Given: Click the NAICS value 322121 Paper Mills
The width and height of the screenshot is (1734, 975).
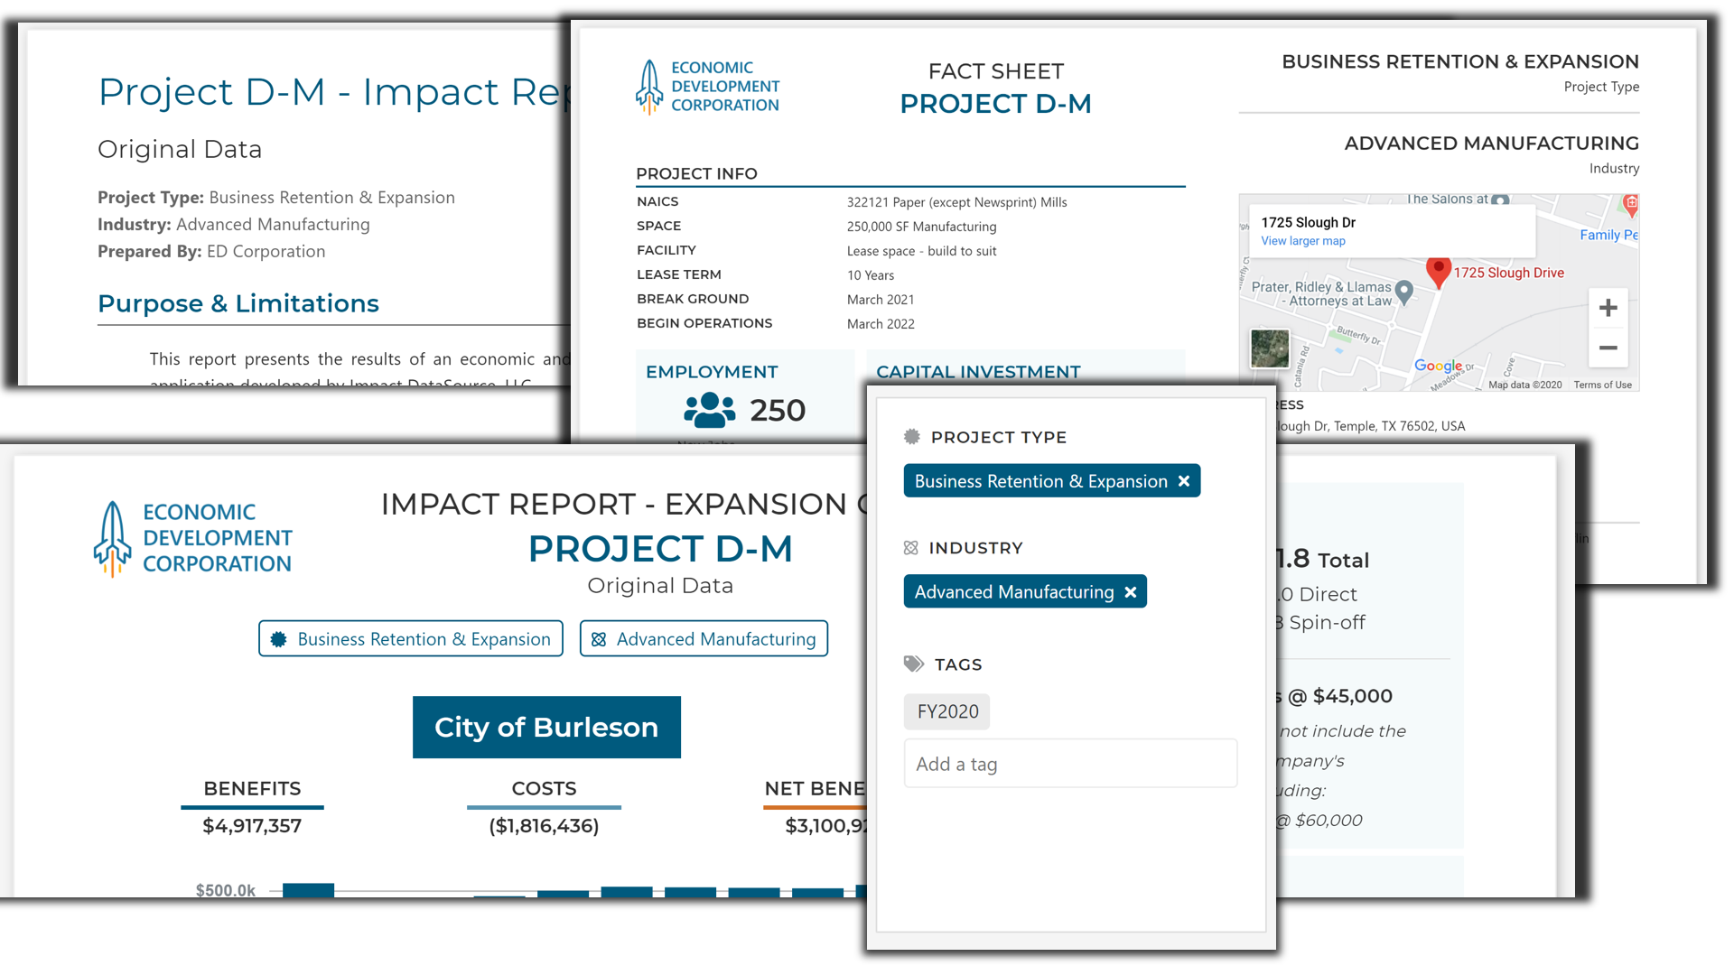Looking at the screenshot, I should [956, 202].
